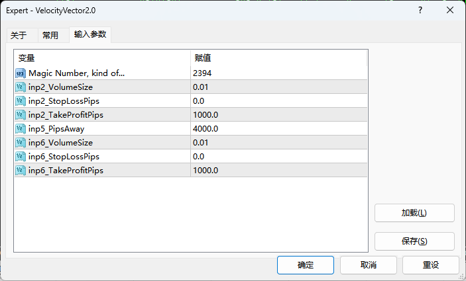Reset parameters with 重设 button
The image size is (466, 281).
430,264
